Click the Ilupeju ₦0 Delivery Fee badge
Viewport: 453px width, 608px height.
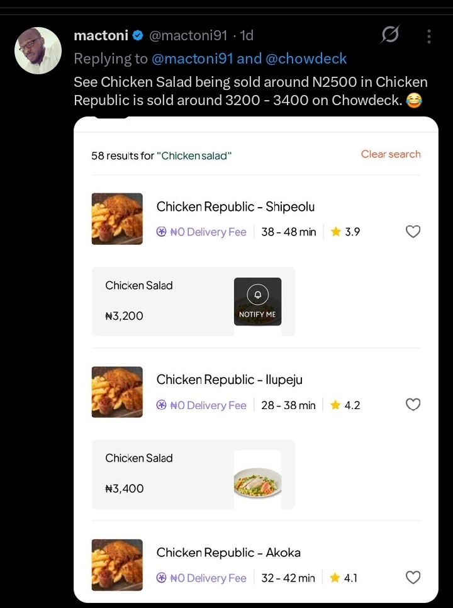pos(201,405)
